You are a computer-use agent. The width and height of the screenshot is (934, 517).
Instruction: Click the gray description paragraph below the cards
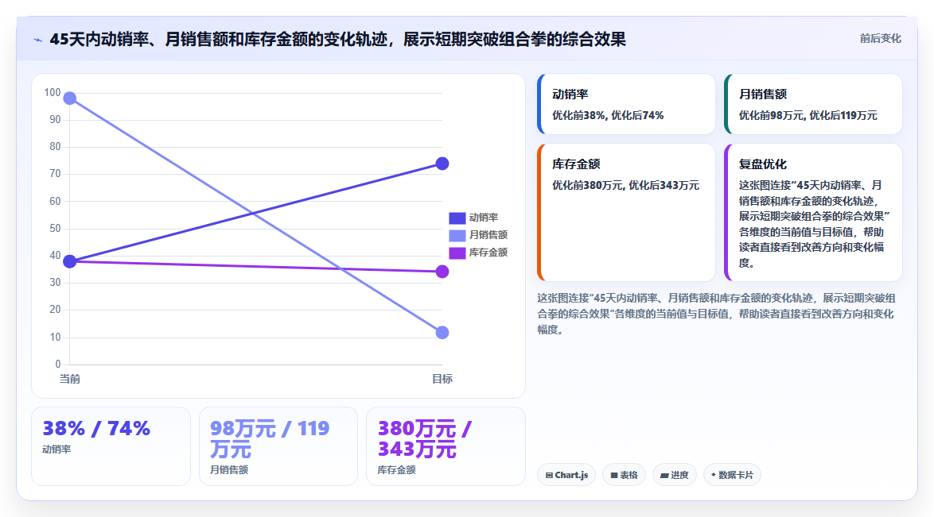tap(716, 314)
